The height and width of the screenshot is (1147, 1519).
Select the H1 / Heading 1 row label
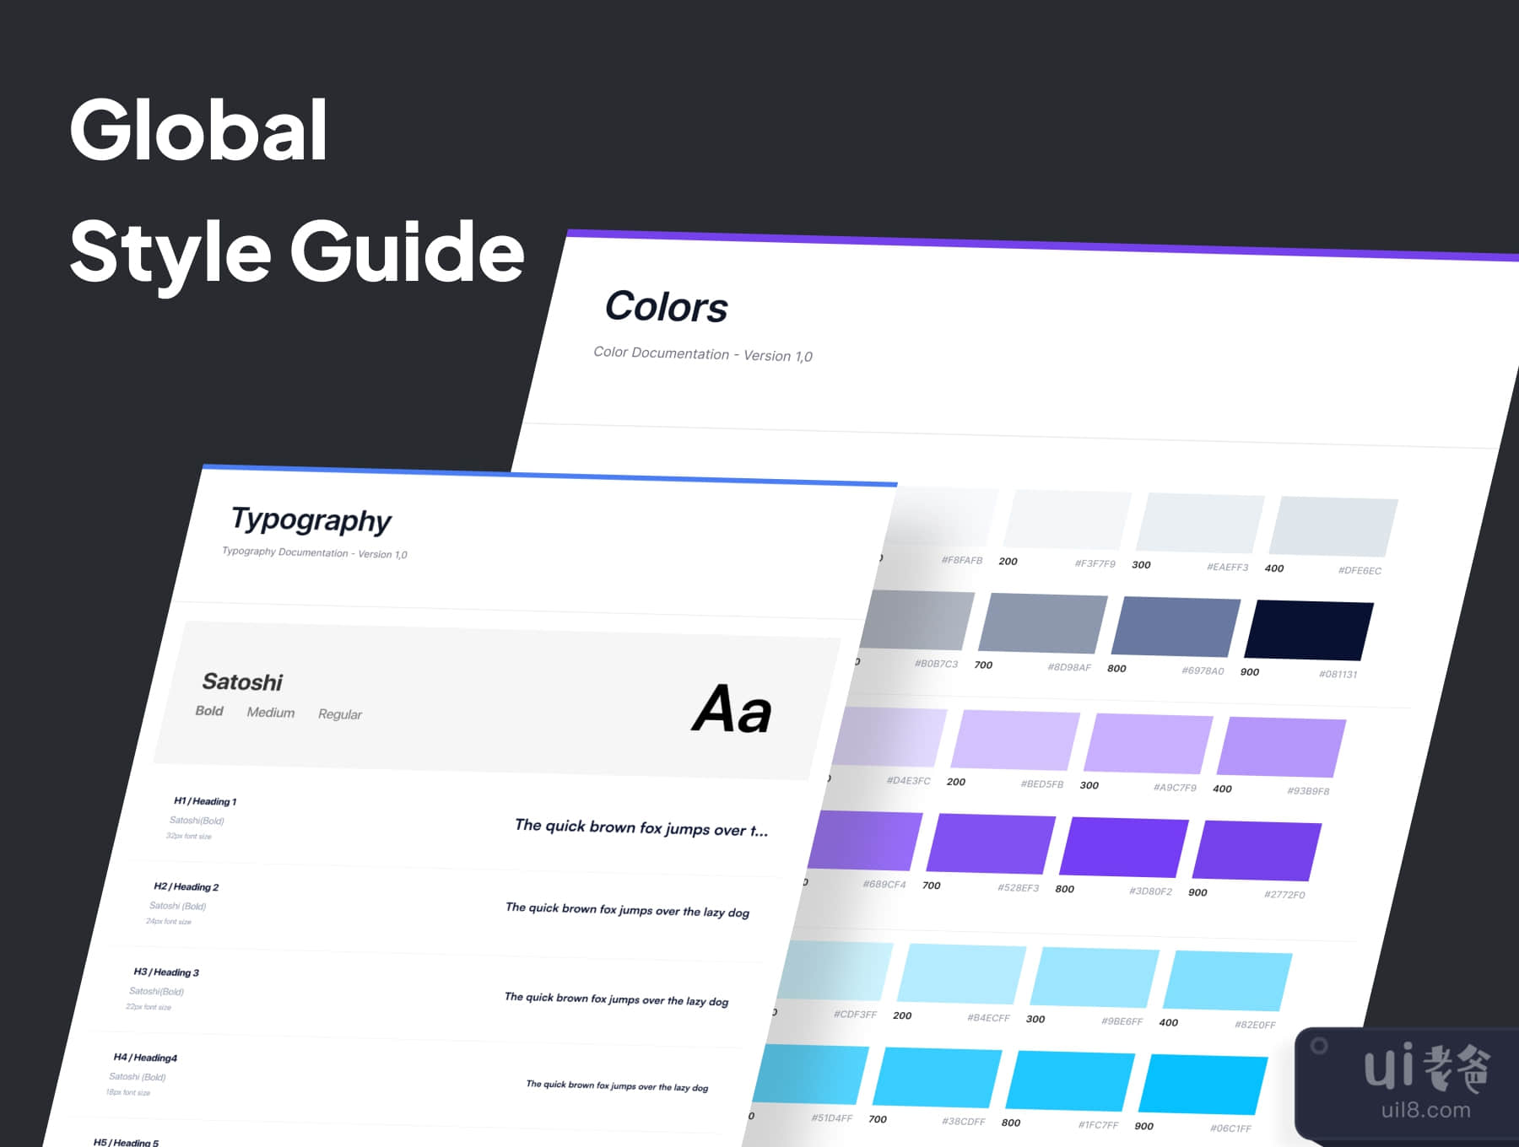coord(205,801)
